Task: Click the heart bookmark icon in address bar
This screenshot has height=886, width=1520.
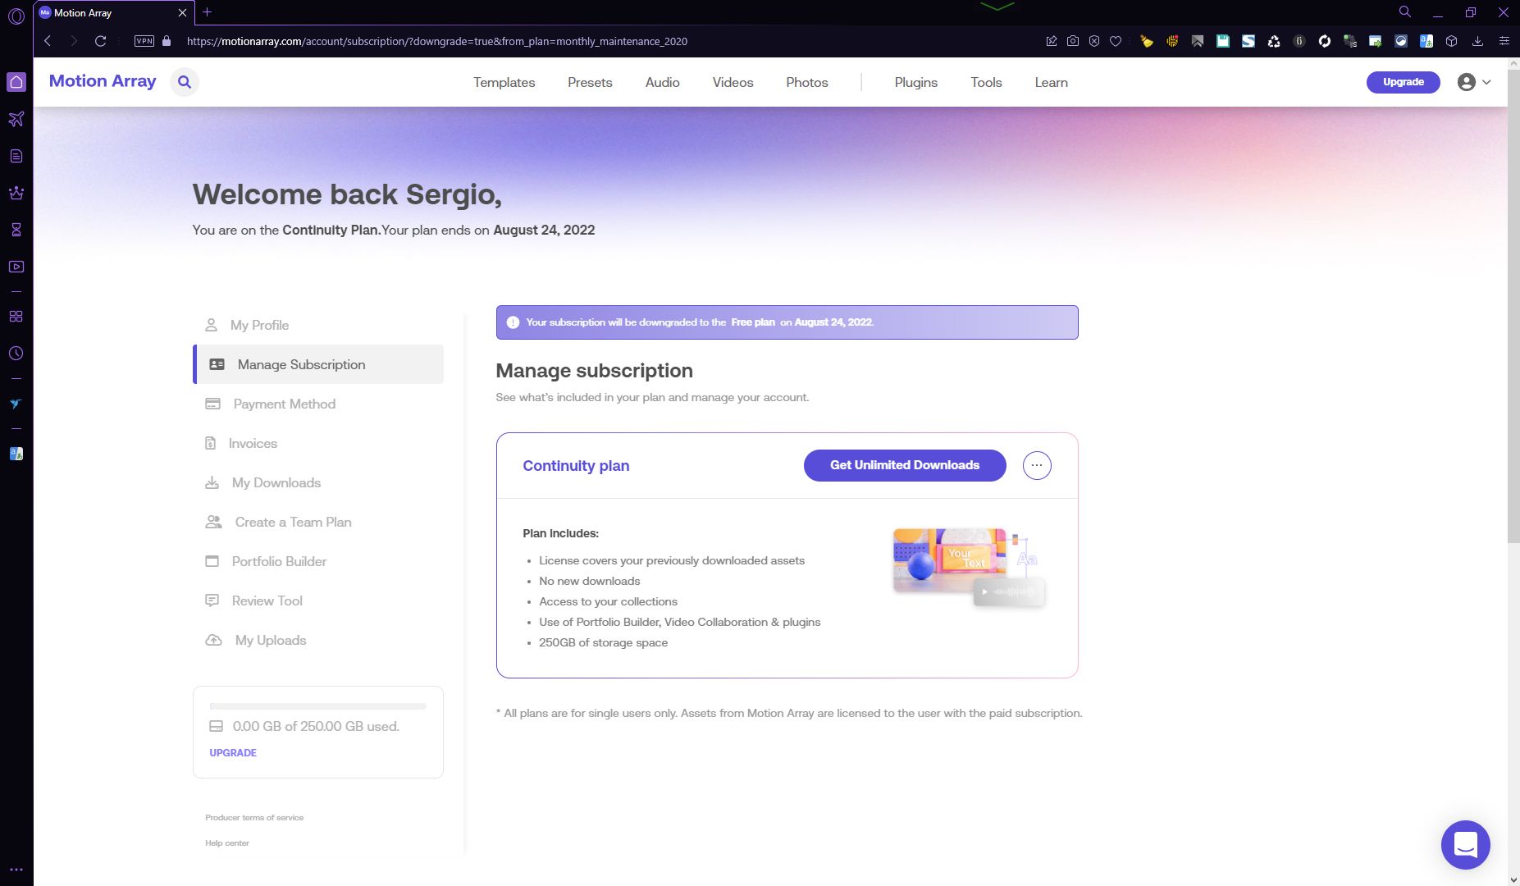Action: tap(1116, 41)
